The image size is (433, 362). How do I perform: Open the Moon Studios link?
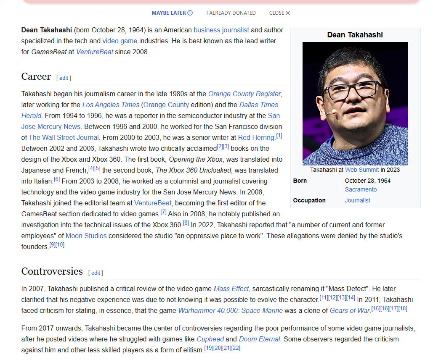click(x=86, y=236)
